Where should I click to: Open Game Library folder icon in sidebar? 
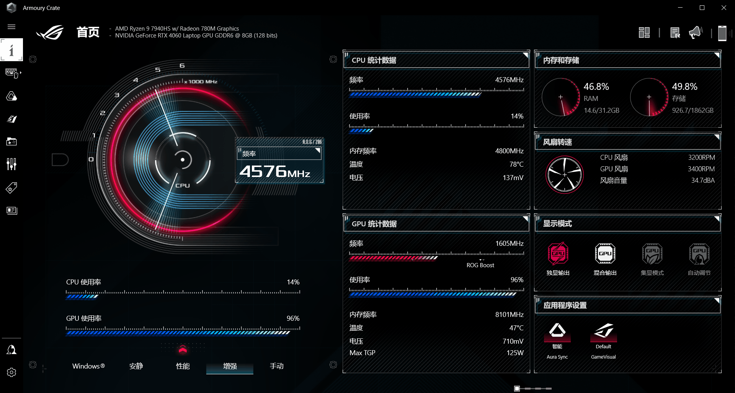(11, 142)
